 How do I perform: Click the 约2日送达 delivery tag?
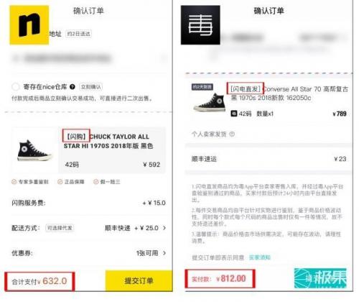point(79,34)
